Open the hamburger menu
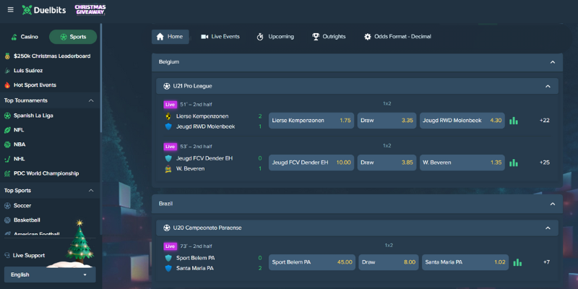The height and width of the screenshot is (289, 578). click(x=10, y=10)
